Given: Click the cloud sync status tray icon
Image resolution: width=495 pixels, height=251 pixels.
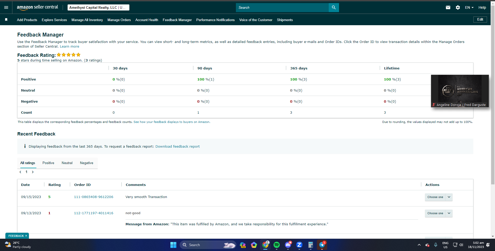Looking at the screenshot, I should pos(427,245).
